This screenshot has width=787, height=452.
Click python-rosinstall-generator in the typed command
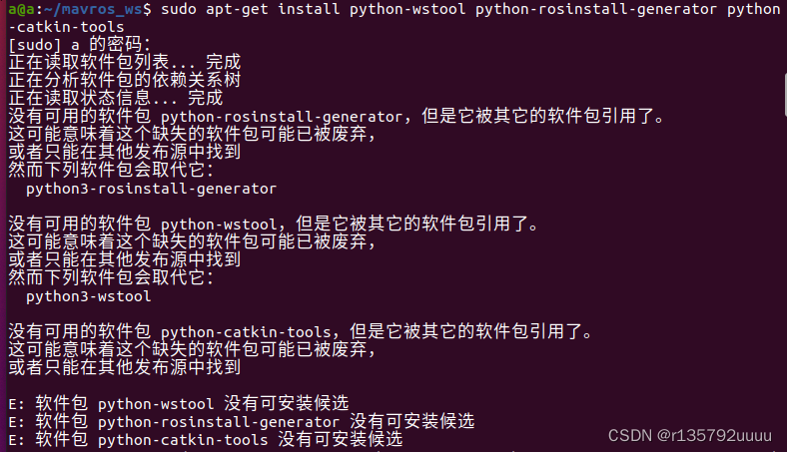pyautogui.click(x=596, y=9)
